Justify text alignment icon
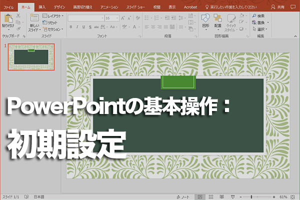 [x=166, y=27]
